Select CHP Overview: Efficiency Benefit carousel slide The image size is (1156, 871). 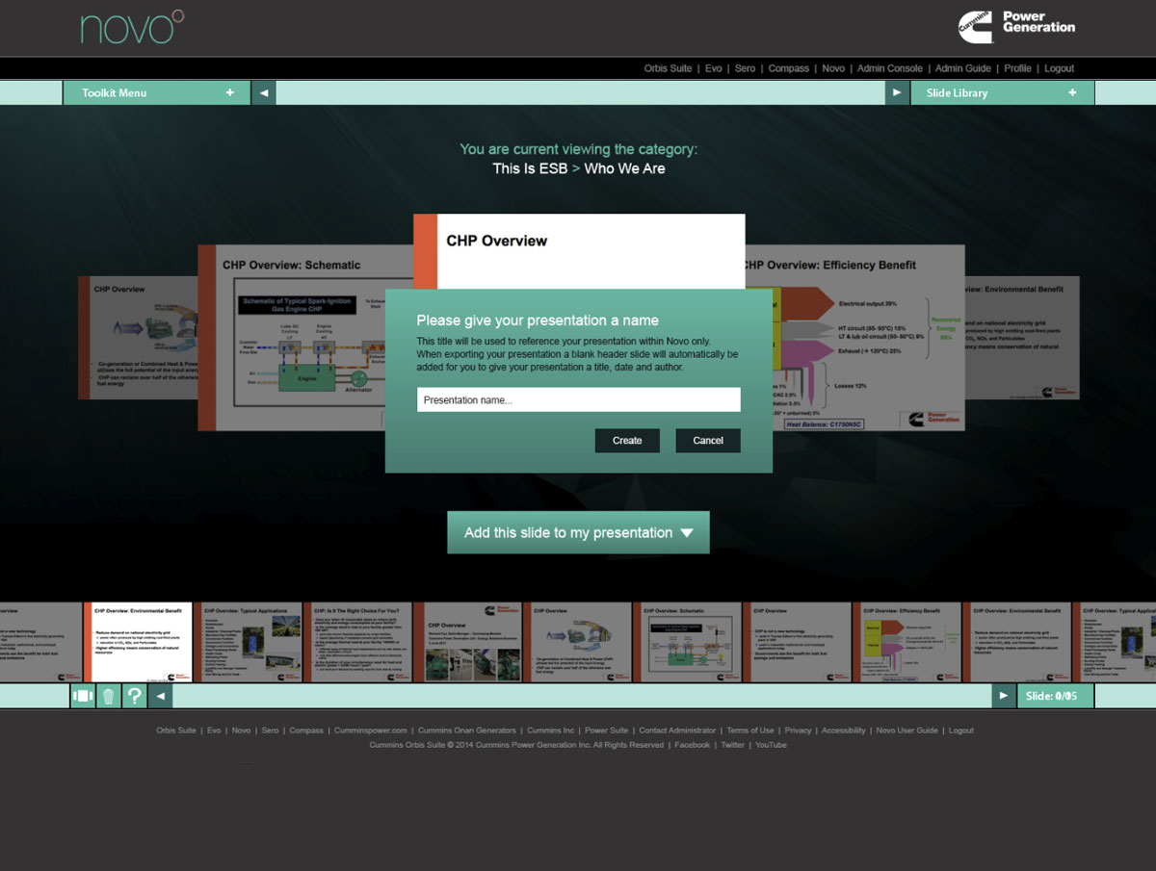click(854, 337)
